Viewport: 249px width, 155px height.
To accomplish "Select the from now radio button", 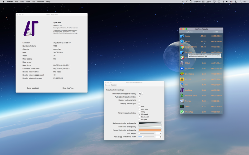I will coord(139,109).
